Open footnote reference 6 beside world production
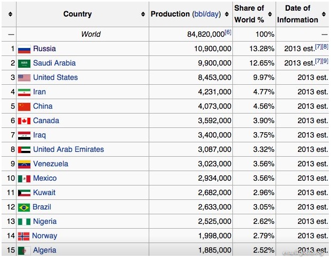This screenshot has height=258, width=331. (228, 33)
